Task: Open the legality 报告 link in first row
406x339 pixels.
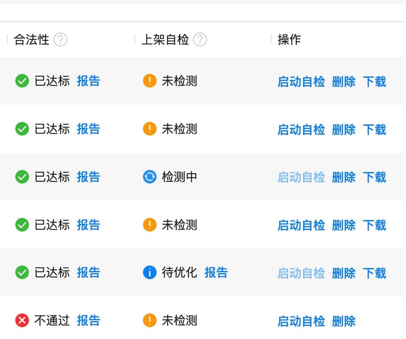Action: point(89,81)
